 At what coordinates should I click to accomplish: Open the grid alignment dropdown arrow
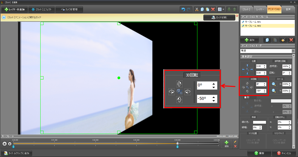tap(223, 9)
